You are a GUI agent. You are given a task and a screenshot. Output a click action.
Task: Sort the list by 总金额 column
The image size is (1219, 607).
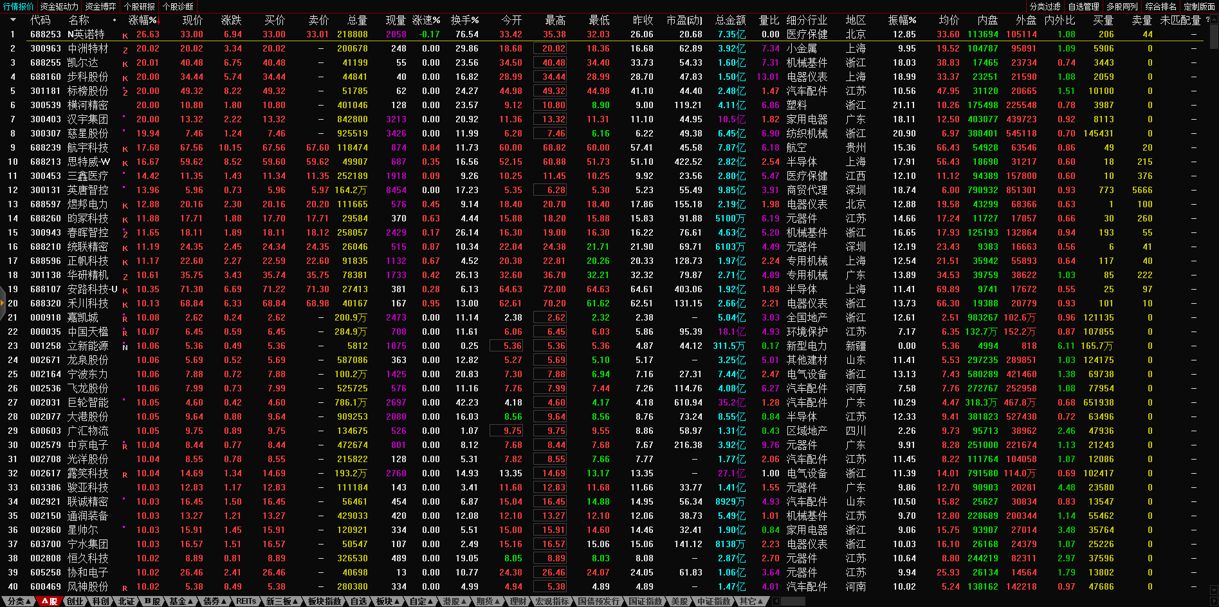point(730,20)
